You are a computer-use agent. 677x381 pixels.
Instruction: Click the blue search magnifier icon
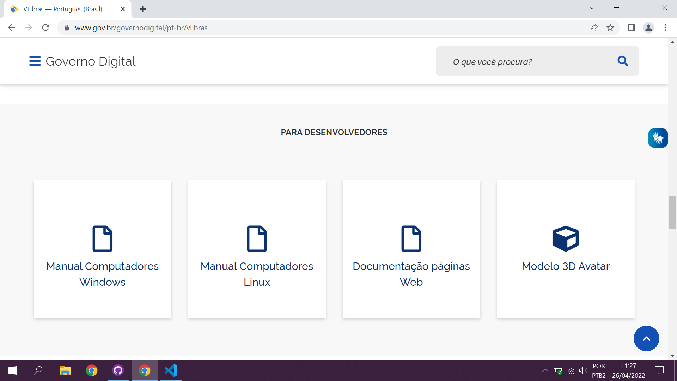pos(623,61)
